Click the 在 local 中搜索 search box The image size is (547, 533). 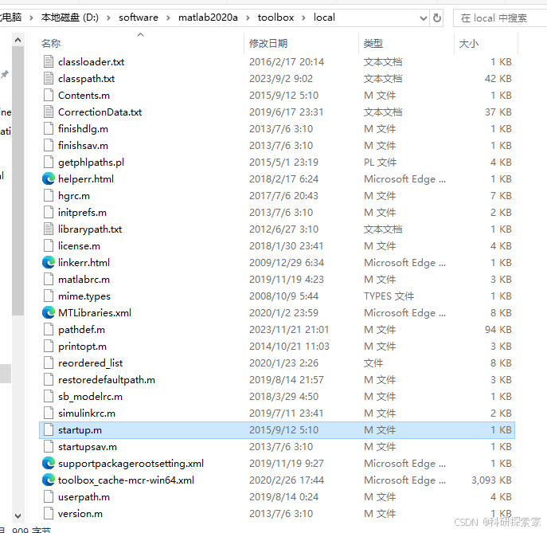[499, 18]
